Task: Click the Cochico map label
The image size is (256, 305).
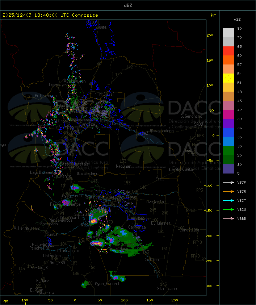Action: tap(151, 260)
